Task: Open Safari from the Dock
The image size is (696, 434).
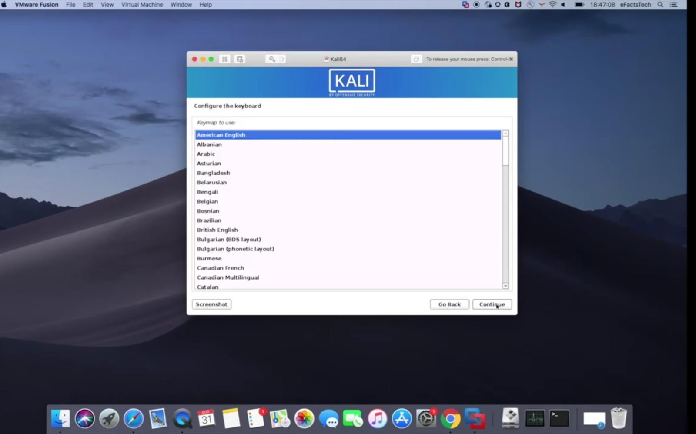Action: point(134,419)
